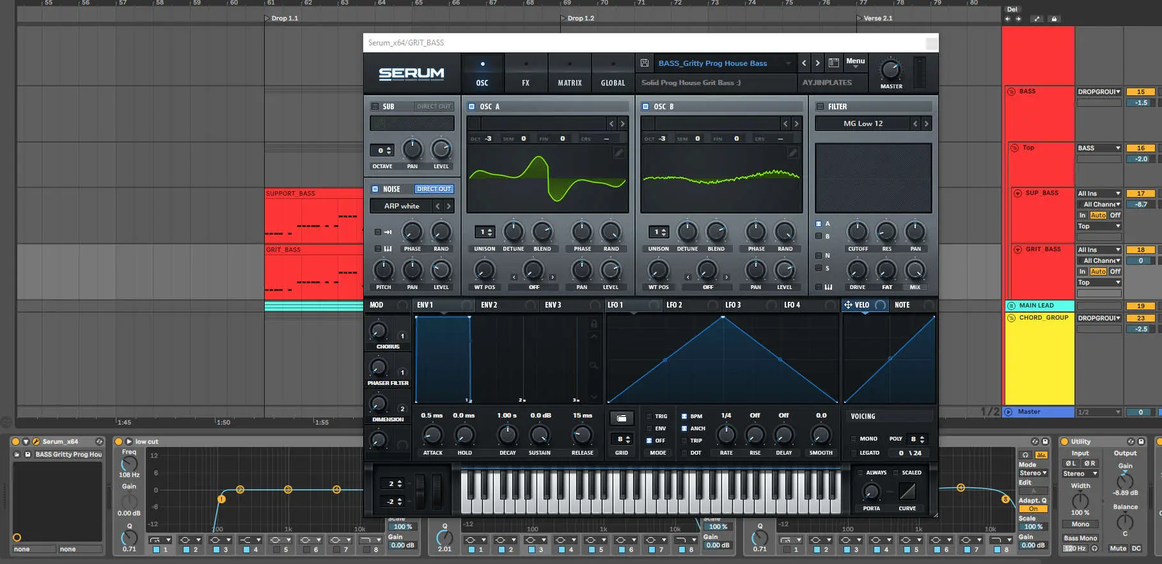This screenshot has width=1162, height=564.
Task: Edit the OSC A wavetable with pencil icon
Action: 618,152
